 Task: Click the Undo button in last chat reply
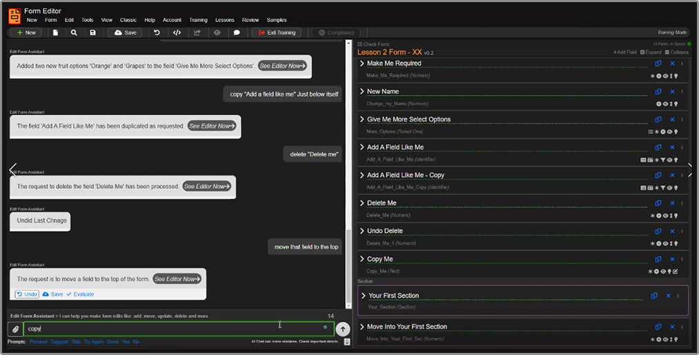pos(27,294)
